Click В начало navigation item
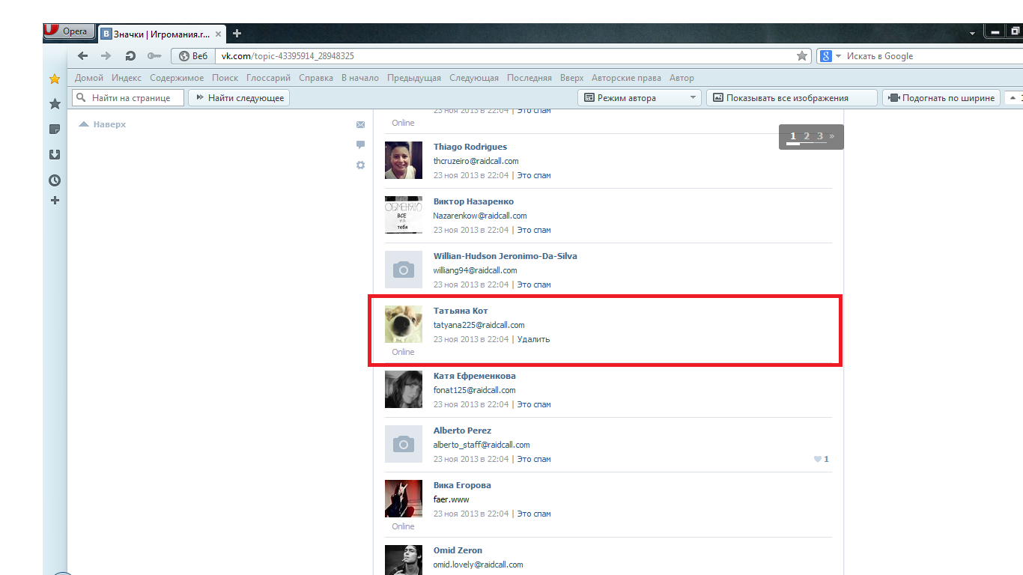1023x575 pixels. click(360, 78)
